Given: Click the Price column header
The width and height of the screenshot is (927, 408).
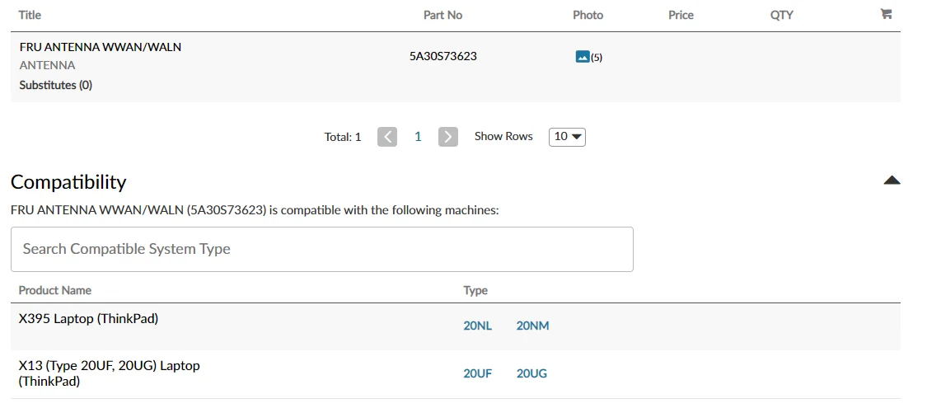Looking at the screenshot, I should (681, 15).
